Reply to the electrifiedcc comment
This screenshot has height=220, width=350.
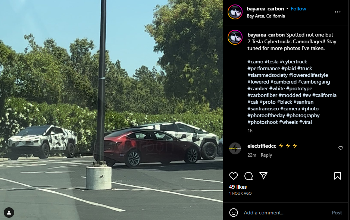(x=266, y=155)
